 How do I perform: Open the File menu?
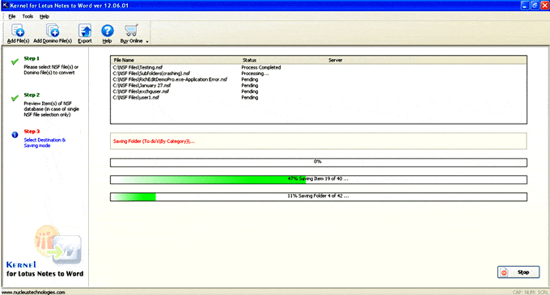pyautogui.click(x=12, y=16)
